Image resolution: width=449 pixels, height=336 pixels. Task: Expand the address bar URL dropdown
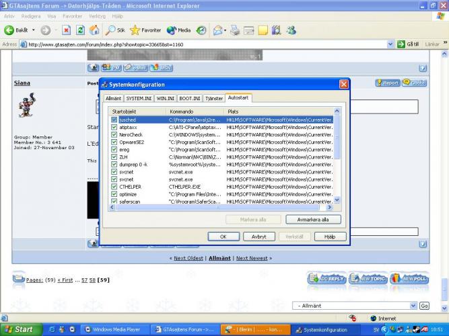pos(392,44)
